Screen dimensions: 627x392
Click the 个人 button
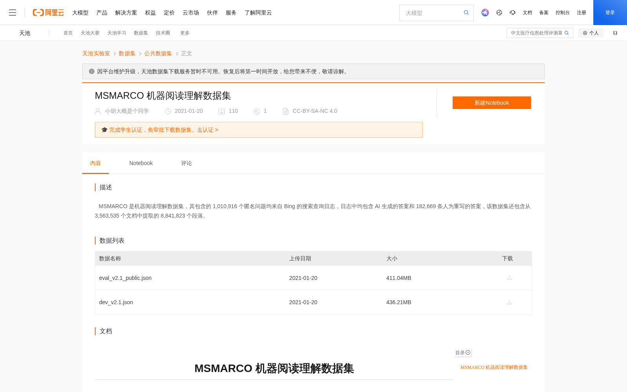(x=591, y=33)
